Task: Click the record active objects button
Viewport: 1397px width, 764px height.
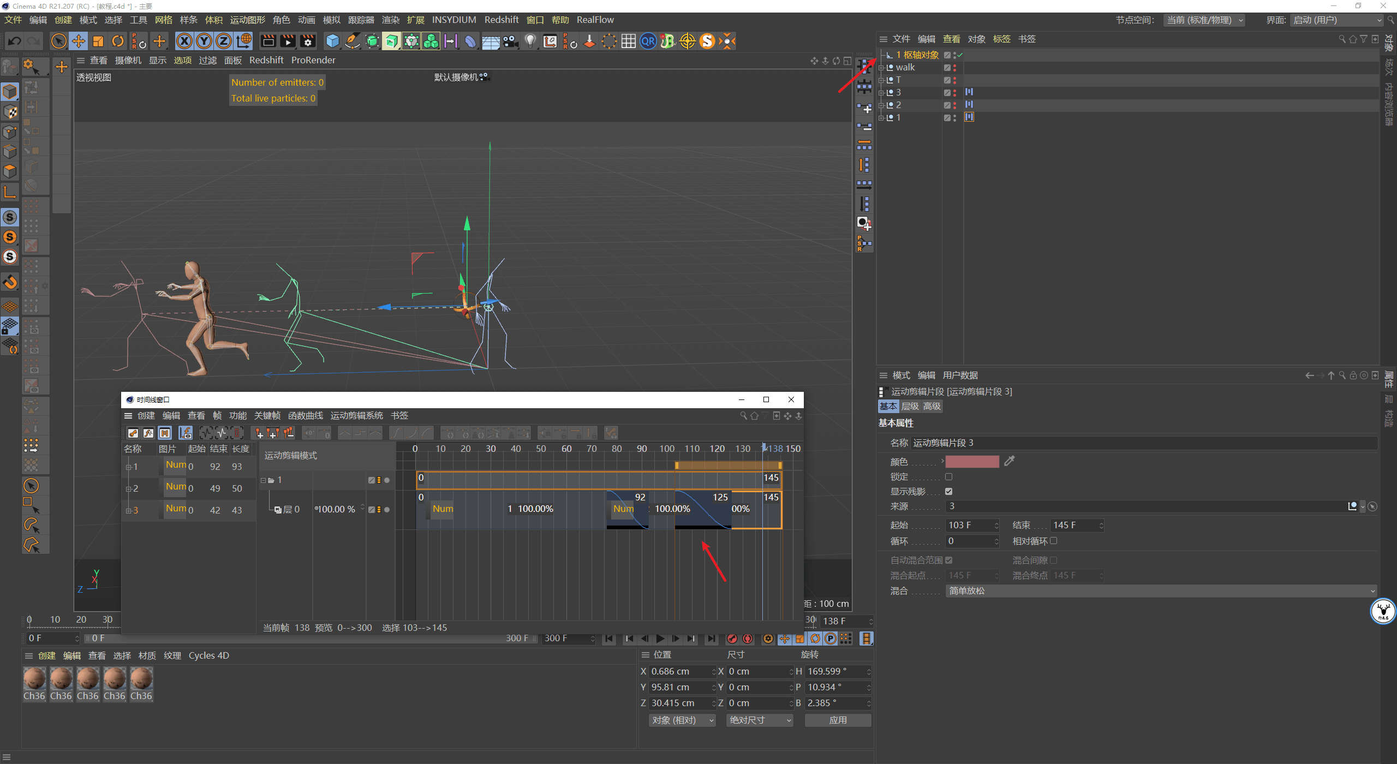Action: [732, 638]
